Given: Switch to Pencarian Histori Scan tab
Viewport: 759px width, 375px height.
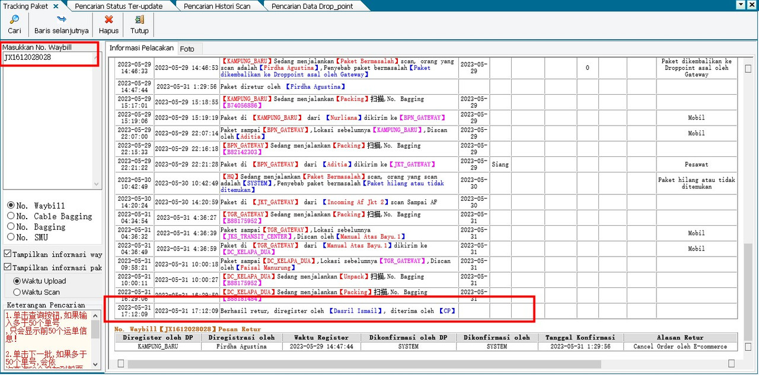Looking at the screenshot, I should [216, 6].
